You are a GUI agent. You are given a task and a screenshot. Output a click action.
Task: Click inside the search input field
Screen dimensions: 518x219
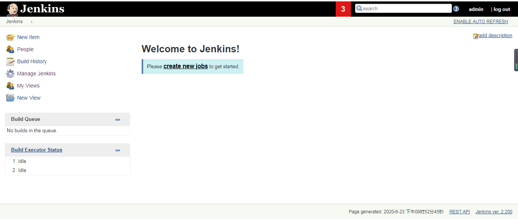403,8
